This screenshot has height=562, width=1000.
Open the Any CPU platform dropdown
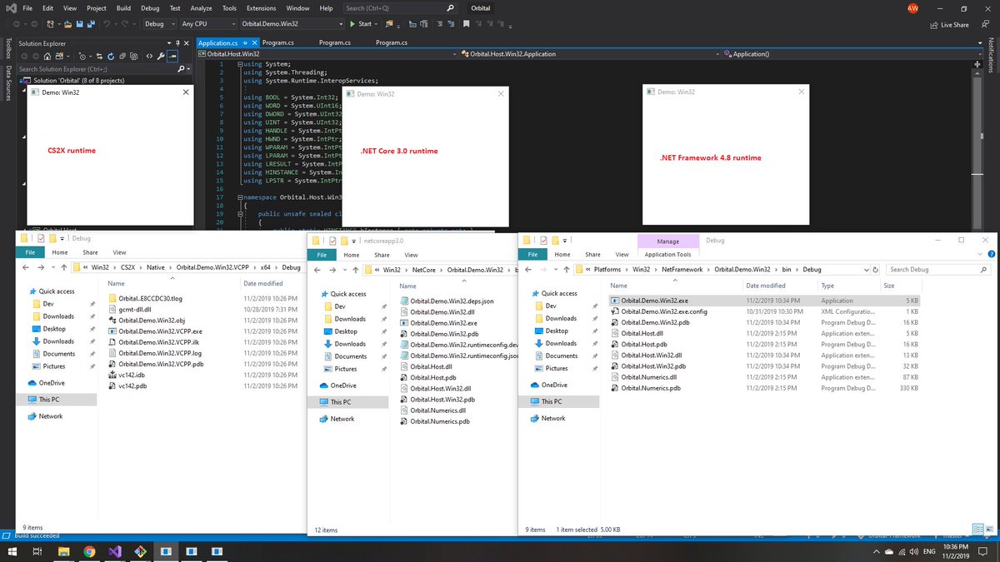pos(207,24)
